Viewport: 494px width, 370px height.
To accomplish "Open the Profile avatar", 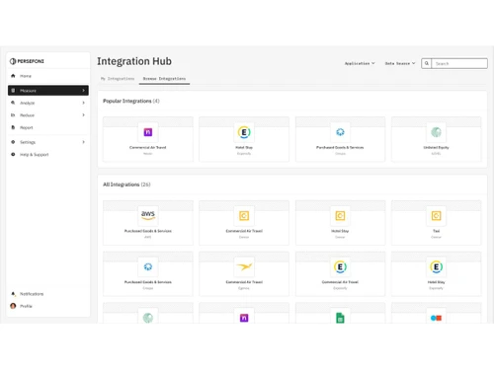I will [x=13, y=306].
